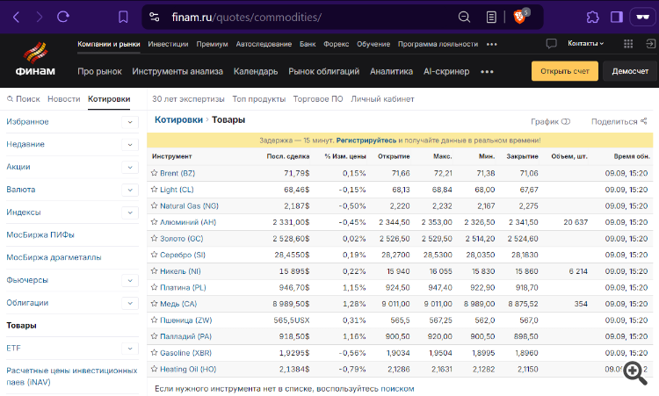
Task: Open Котировки breadcrumb link
Action: click(178, 119)
